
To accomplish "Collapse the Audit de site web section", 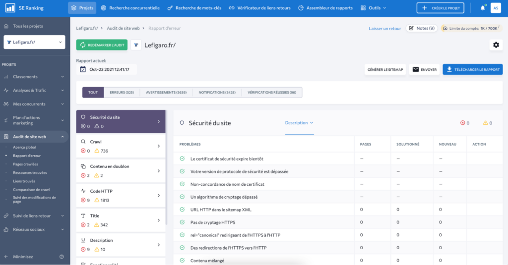I will [63, 137].
